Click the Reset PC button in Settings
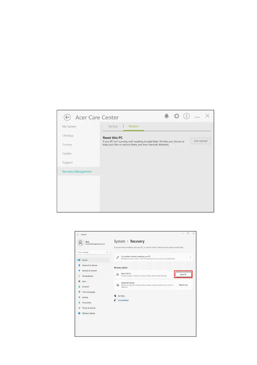This screenshot has height=365, width=257. click(x=183, y=275)
